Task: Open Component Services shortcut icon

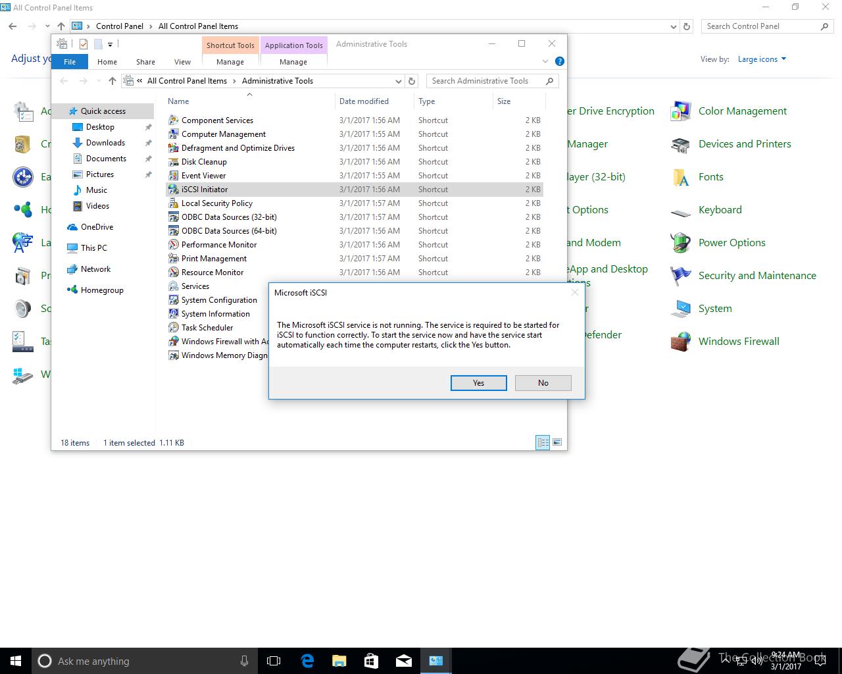Action: (x=174, y=120)
